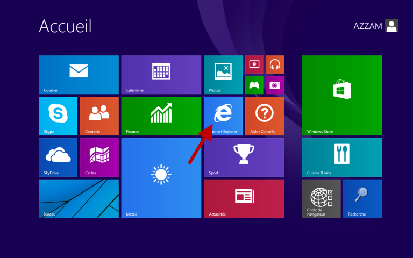Open the Cartes maps tile
This screenshot has width=413, height=258.
tap(99, 157)
